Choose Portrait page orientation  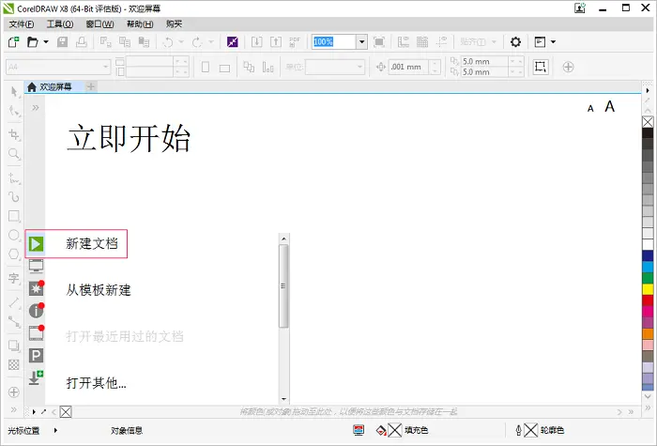tap(206, 67)
